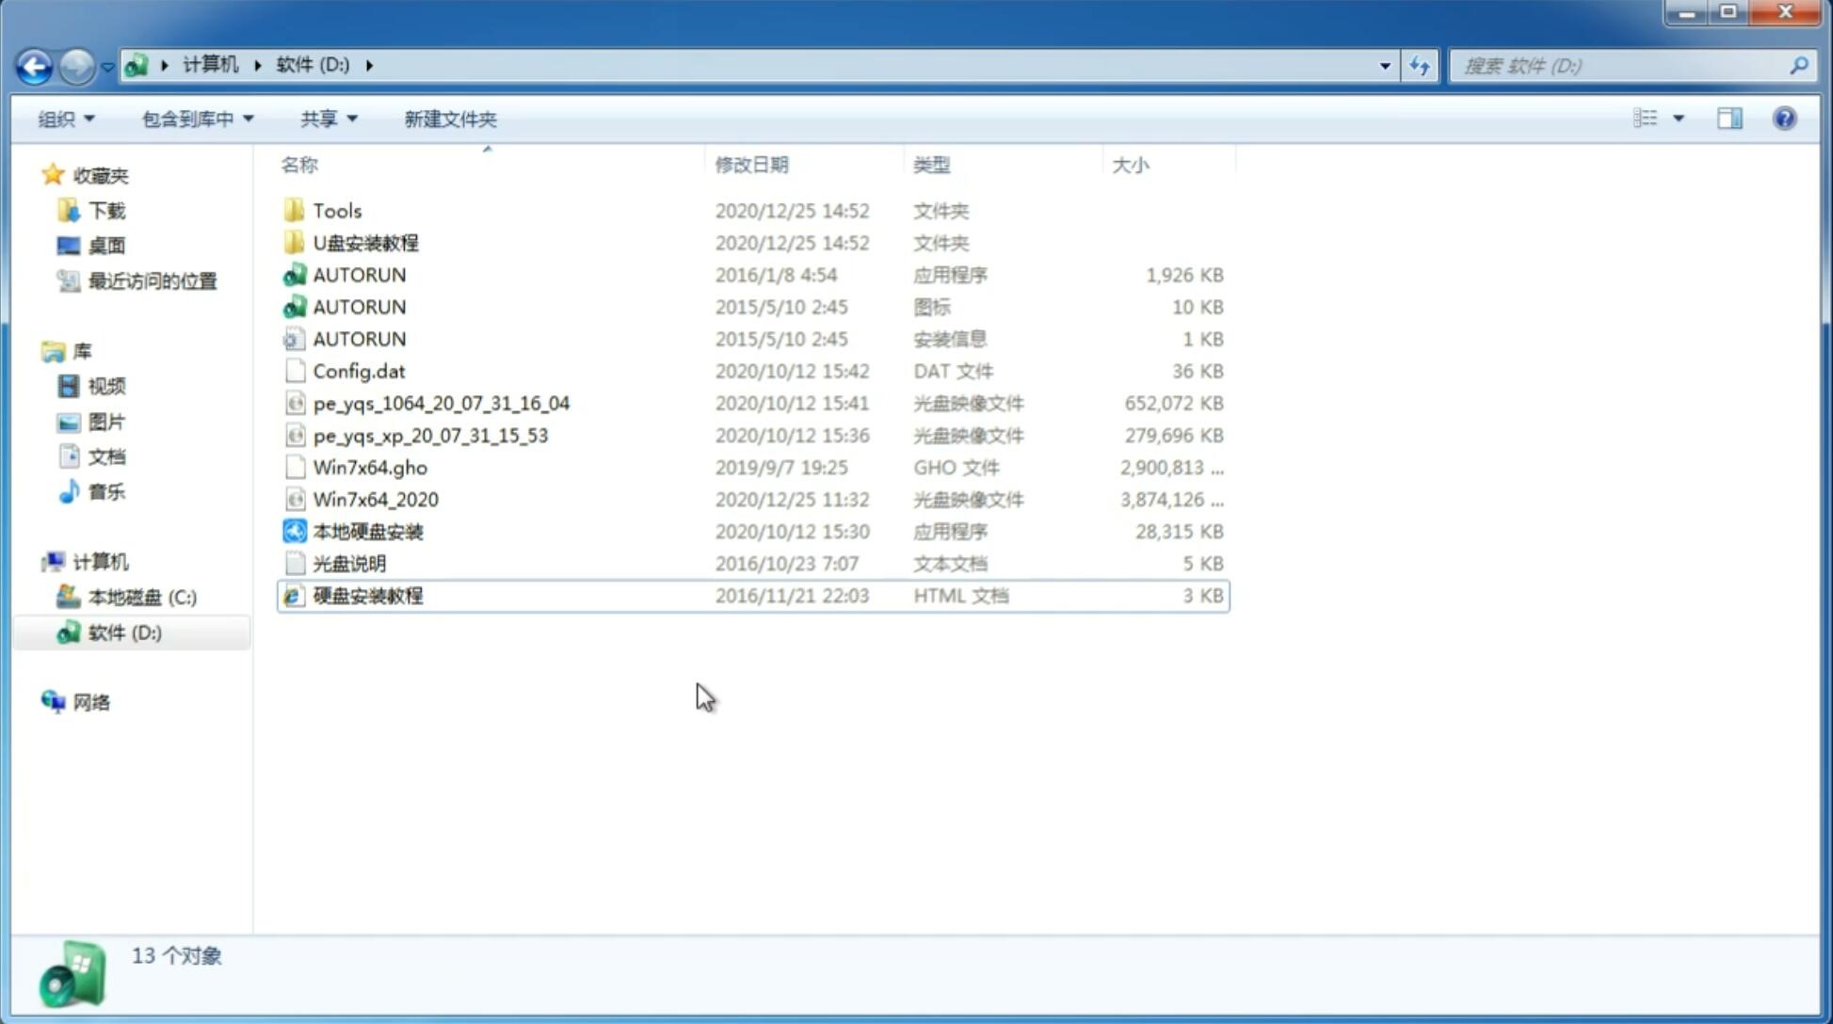This screenshot has height=1024, width=1833.
Task: Launch 本地硬盘安装 application
Action: pos(367,531)
